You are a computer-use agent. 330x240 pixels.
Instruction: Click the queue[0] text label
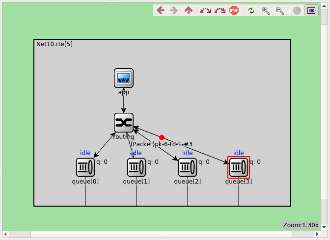[85, 181]
